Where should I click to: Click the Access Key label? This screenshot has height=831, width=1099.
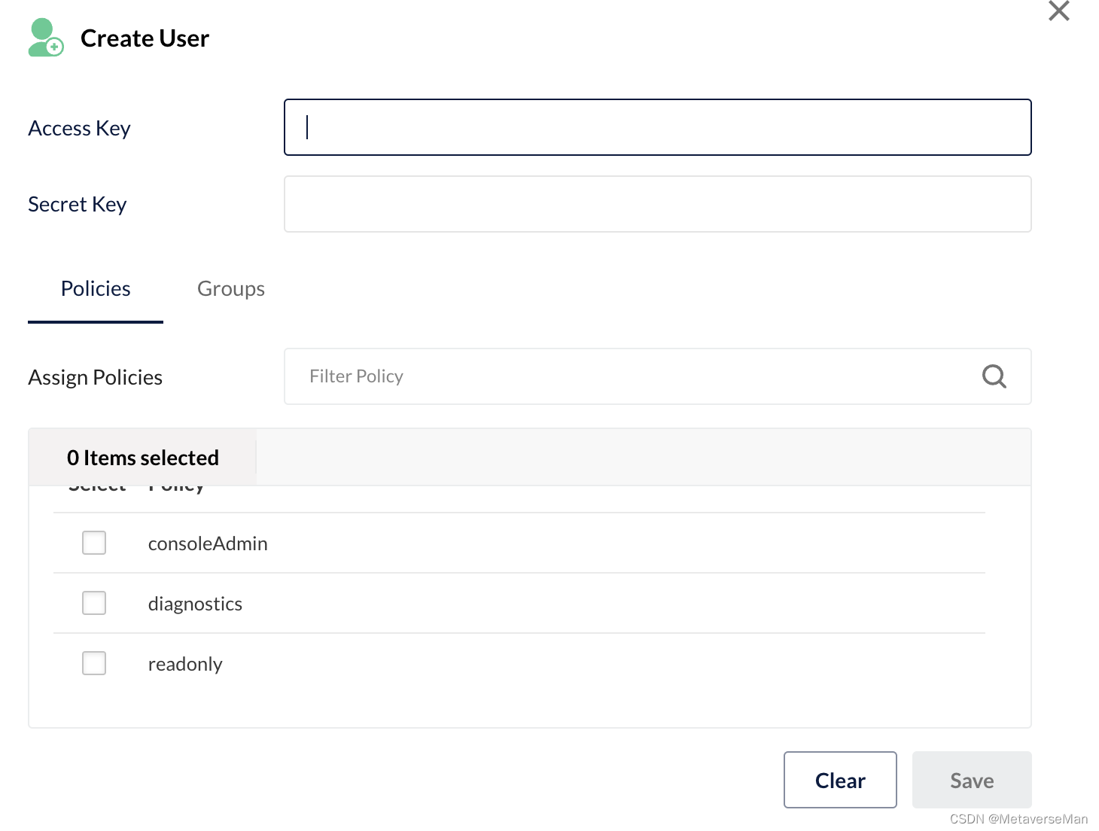[79, 129]
